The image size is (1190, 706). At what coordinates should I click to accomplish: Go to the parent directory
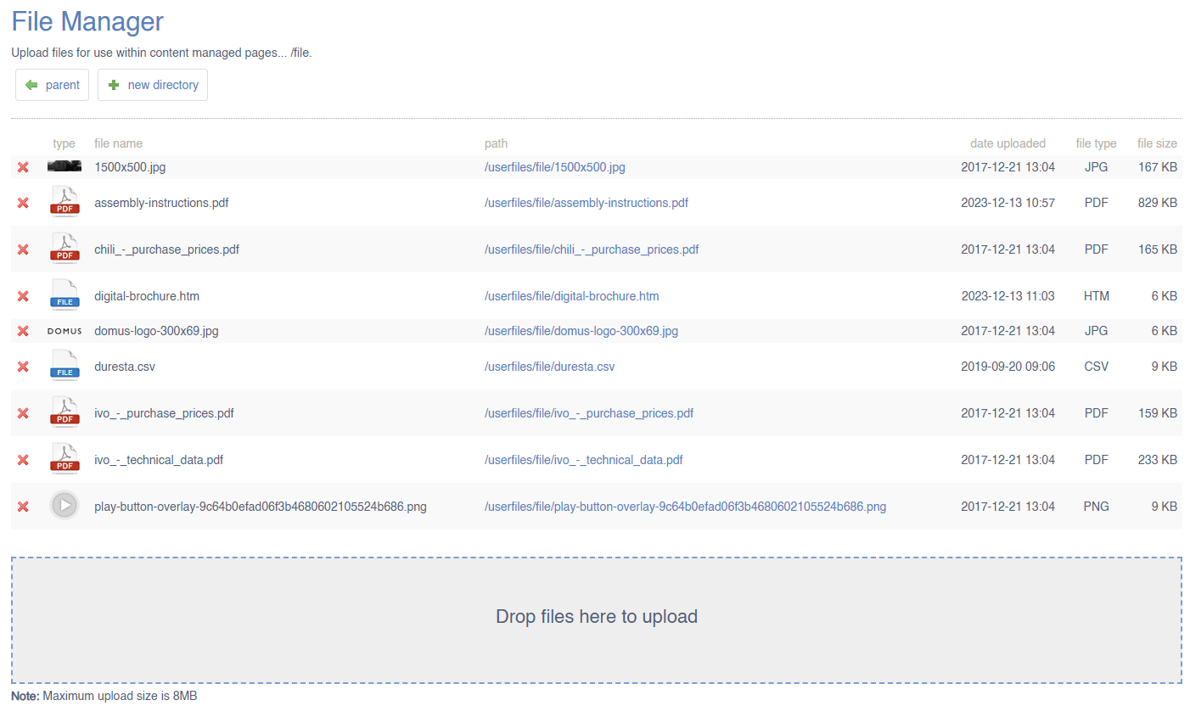pos(53,85)
